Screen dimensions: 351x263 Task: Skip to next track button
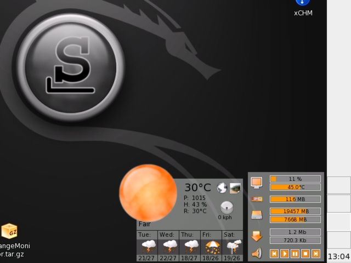(316, 254)
